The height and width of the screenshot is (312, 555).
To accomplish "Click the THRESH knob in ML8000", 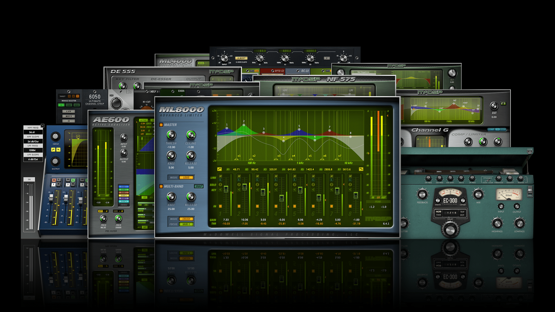I will (171, 135).
